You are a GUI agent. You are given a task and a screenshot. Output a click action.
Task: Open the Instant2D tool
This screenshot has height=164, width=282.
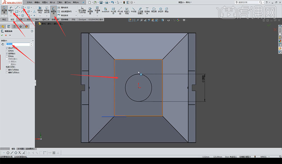(105, 10)
